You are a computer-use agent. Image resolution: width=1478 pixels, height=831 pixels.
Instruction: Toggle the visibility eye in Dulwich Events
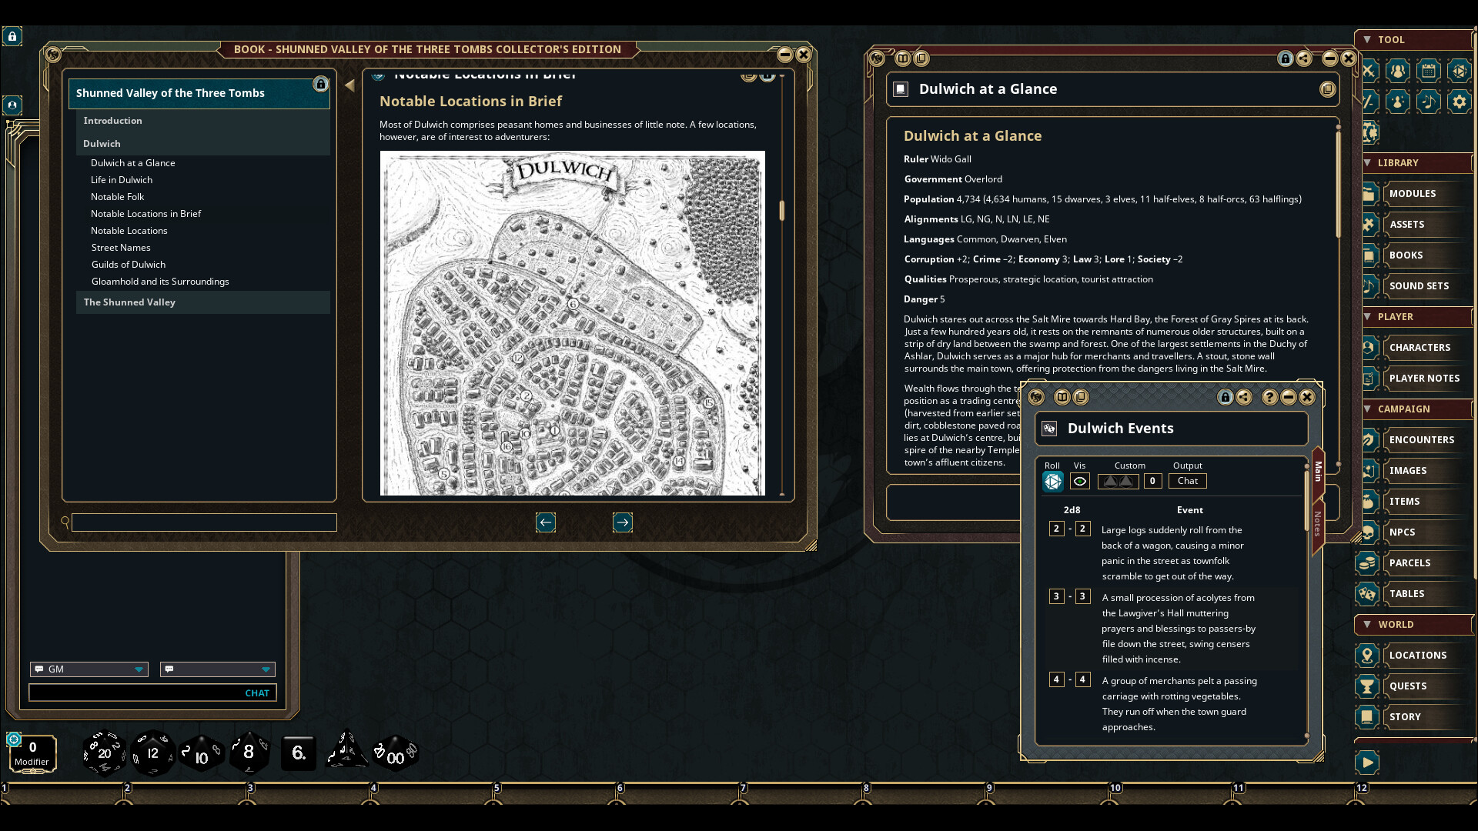point(1079,481)
